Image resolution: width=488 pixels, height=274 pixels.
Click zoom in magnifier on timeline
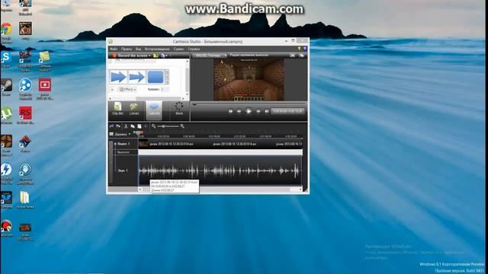[x=182, y=126]
